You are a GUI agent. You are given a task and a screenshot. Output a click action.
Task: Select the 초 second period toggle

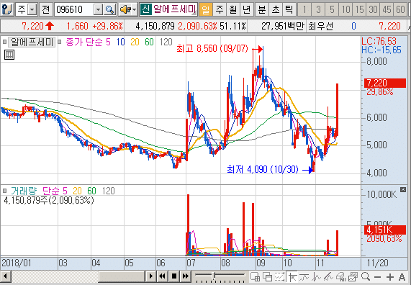pyautogui.click(x=275, y=9)
